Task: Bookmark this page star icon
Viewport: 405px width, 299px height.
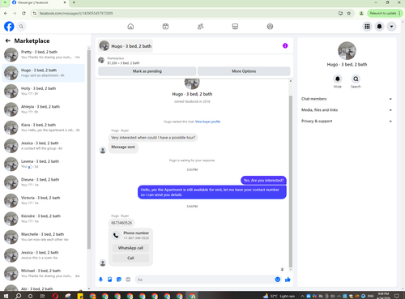Action: point(349,13)
